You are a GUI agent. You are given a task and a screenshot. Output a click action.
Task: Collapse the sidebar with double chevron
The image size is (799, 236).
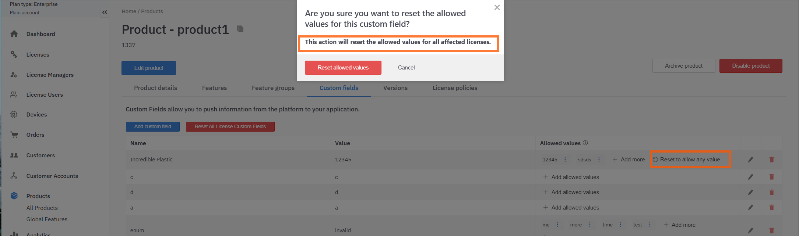pyautogui.click(x=105, y=12)
